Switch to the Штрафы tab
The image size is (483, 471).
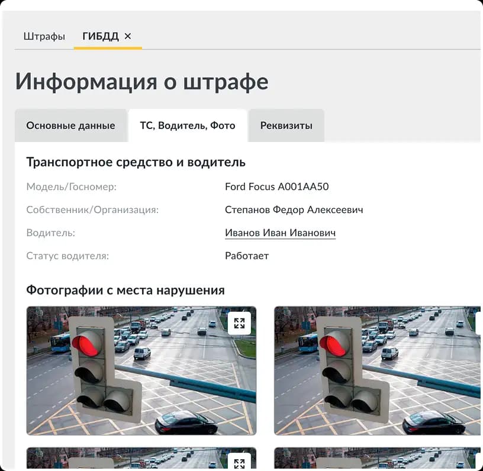point(44,36)
